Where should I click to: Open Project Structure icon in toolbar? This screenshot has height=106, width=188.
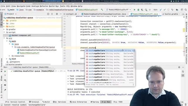click(177, 10)
